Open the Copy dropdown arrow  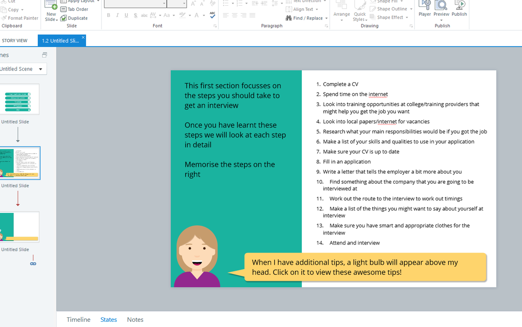[x=22, y=10]
